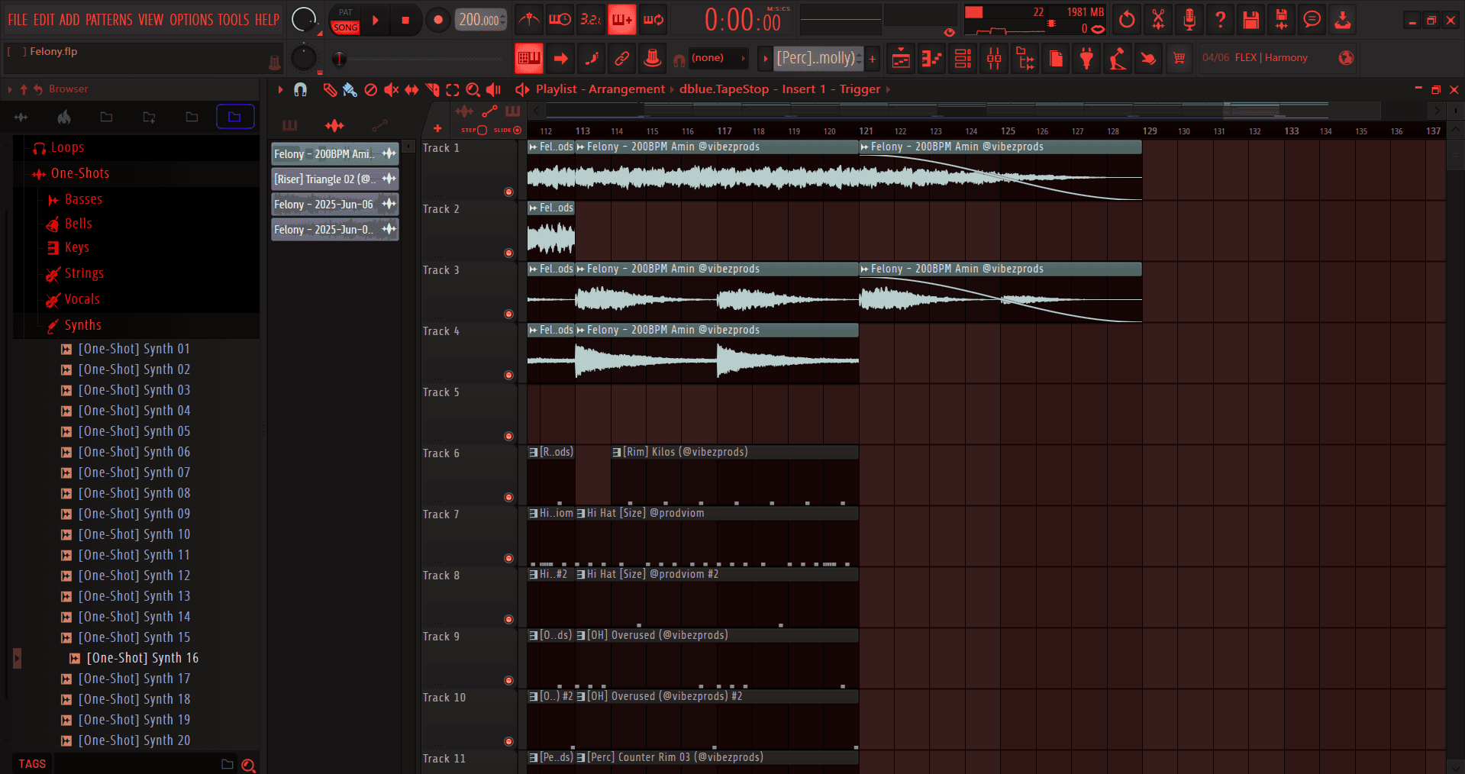
Task: Open FILE menu
Action: point(18,20)
